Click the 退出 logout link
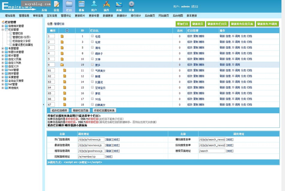Viewport: 285px width, 191px height. 195,6
